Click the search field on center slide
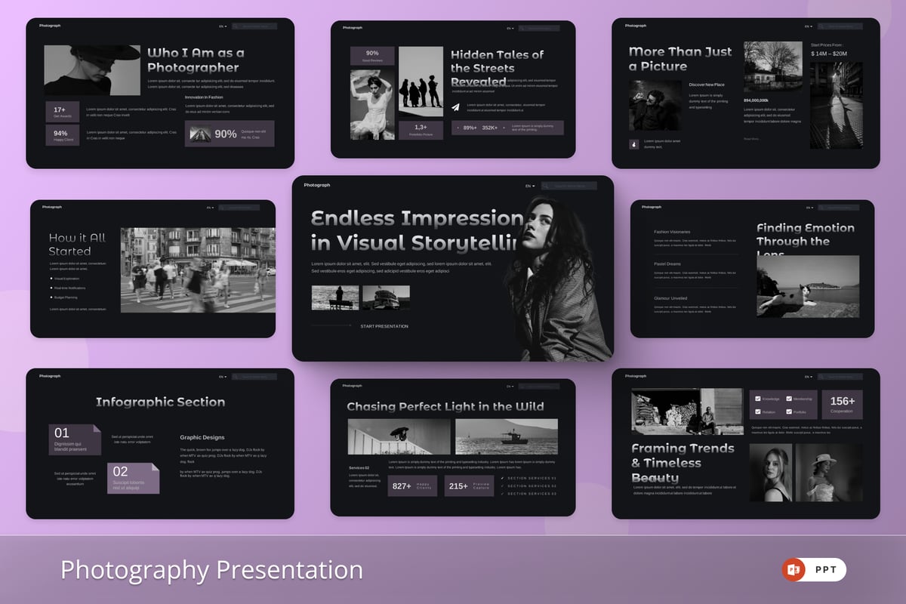The height and width of the screenshot is (604, 906). (571, 186)
